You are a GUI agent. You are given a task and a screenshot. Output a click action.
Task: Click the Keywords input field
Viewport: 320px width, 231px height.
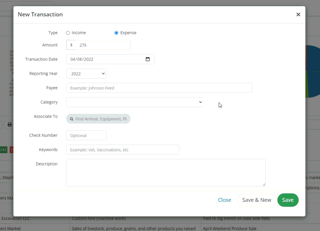[123, 150]
